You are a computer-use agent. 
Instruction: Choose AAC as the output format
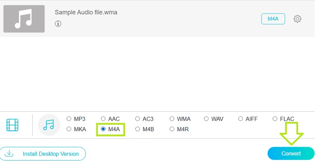[103, 119]
